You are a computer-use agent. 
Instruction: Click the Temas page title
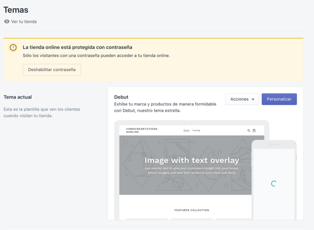16,10
